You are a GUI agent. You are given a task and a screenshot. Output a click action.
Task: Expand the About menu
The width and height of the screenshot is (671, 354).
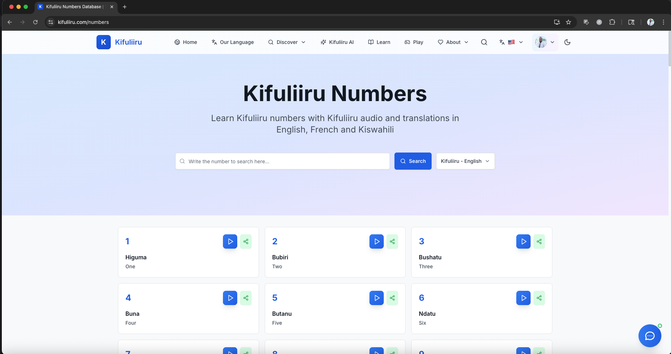coord(453,42)
